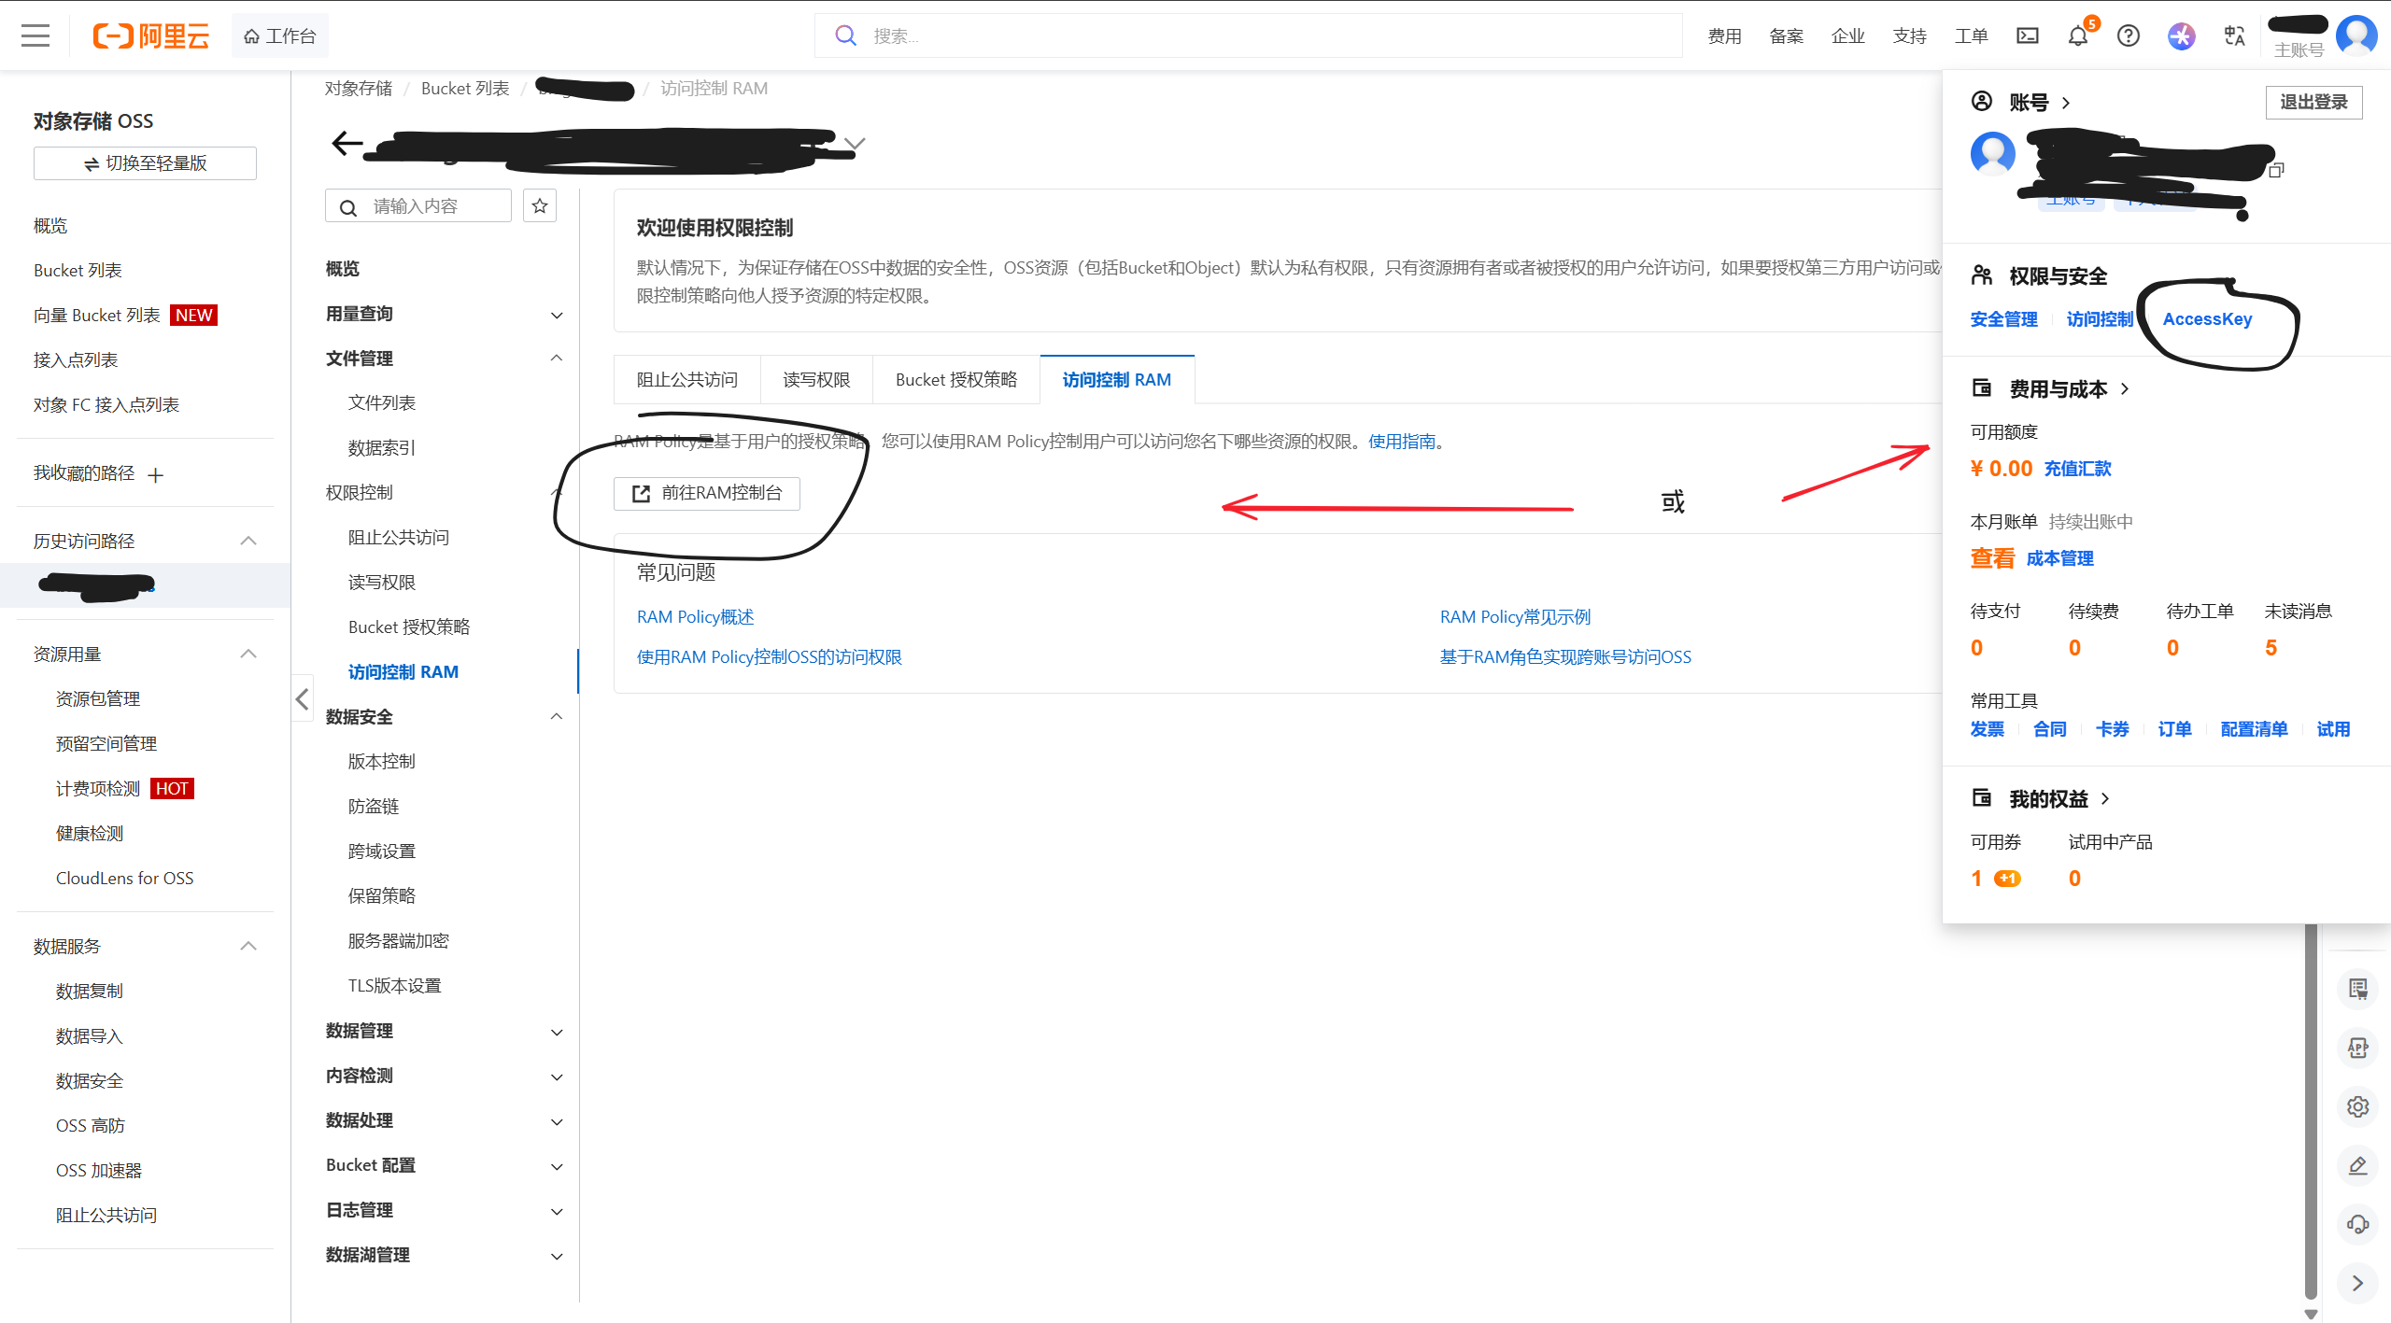Click the notification bell icon
Image resolution: width=2391 pixels, height=1323 pixels.
[x=2077, y=36]
